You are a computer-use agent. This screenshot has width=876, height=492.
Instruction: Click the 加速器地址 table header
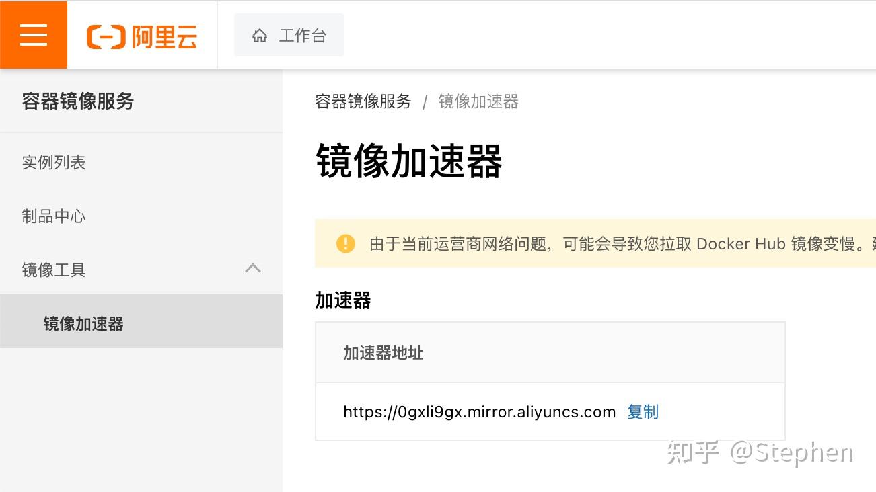[x=550, y=353]
